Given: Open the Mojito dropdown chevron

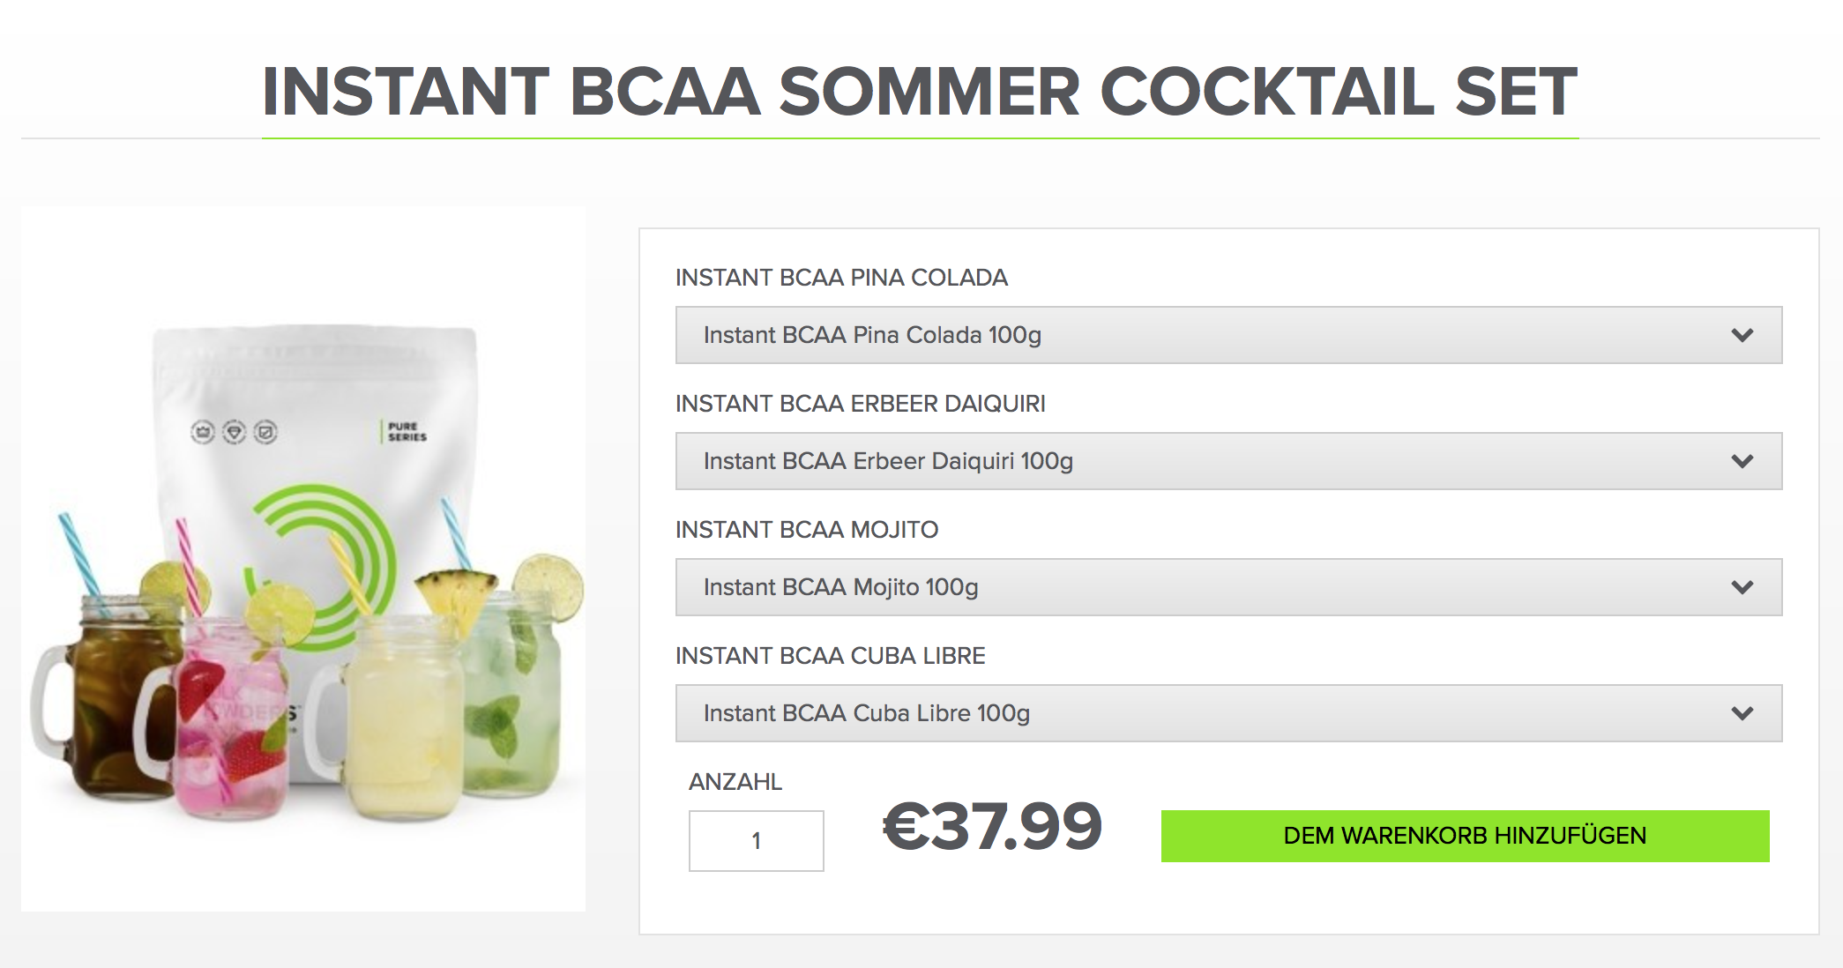Looking at the screenshot, I should (1742, 587).
